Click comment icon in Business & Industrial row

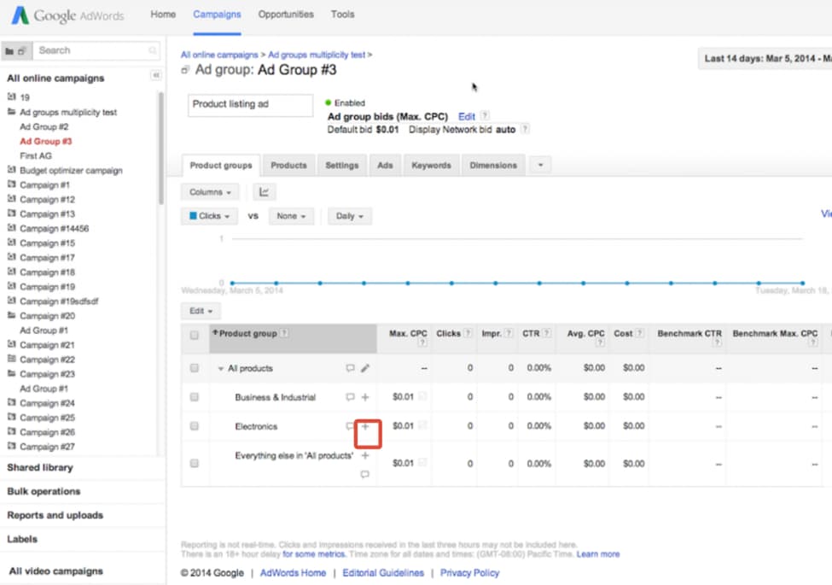(x=350, y=397)
